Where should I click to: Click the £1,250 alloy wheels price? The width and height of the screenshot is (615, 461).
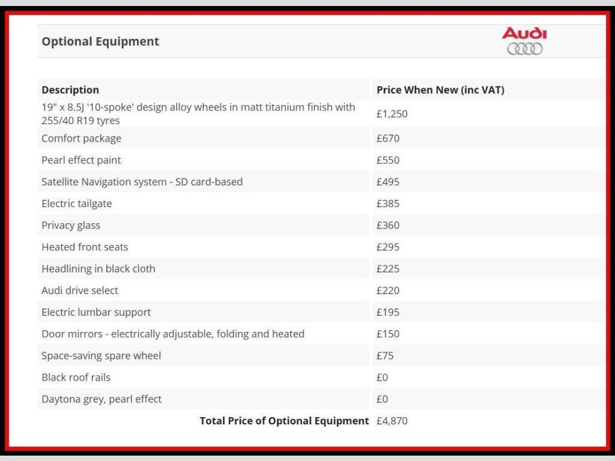[392, 114]
